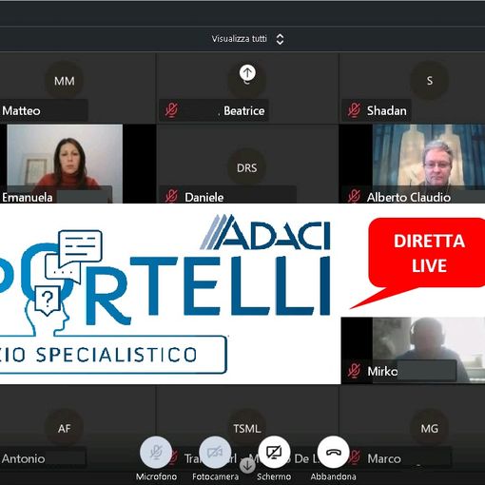Click Beatrice's muted microphone icon
Image resolution: width=485 pixels, height=485 pixels.
pyautogui.click(x=171, y=110)
